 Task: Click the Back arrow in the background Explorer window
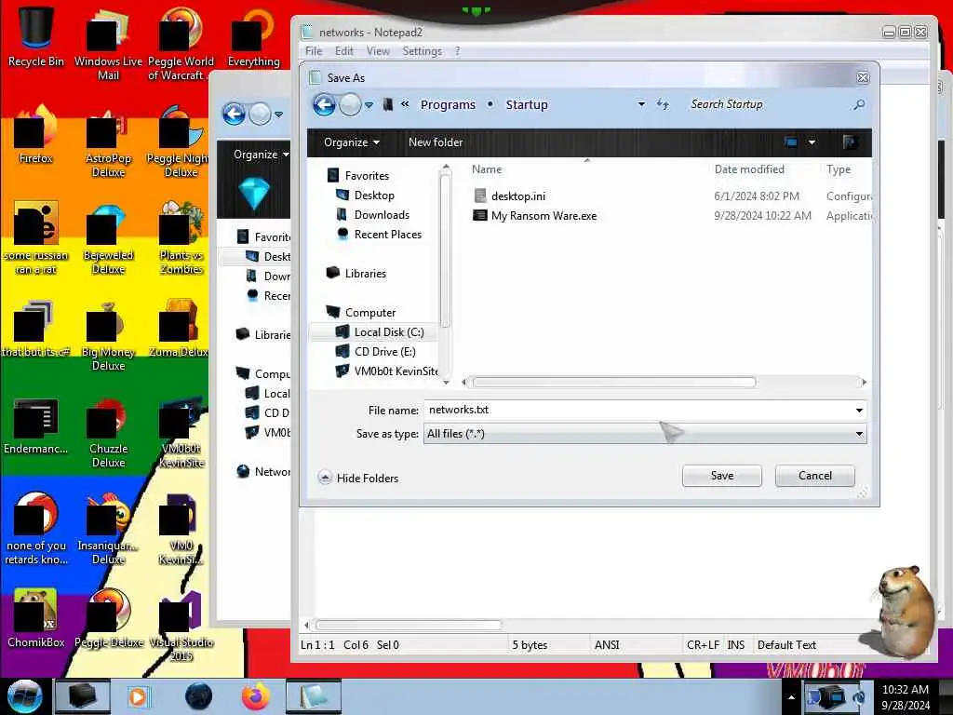click(234, 114)
